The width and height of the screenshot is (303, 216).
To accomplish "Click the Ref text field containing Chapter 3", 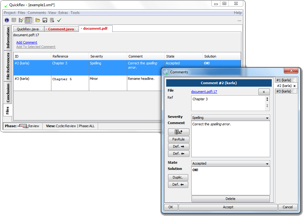I will tap(228, 103).
